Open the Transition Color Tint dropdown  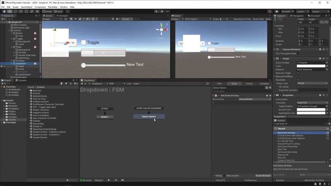pos(312,103)
